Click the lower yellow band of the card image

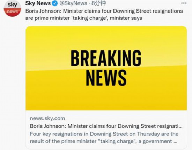106,98
